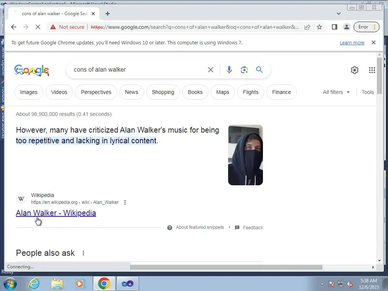Stop loading the page

38,27
